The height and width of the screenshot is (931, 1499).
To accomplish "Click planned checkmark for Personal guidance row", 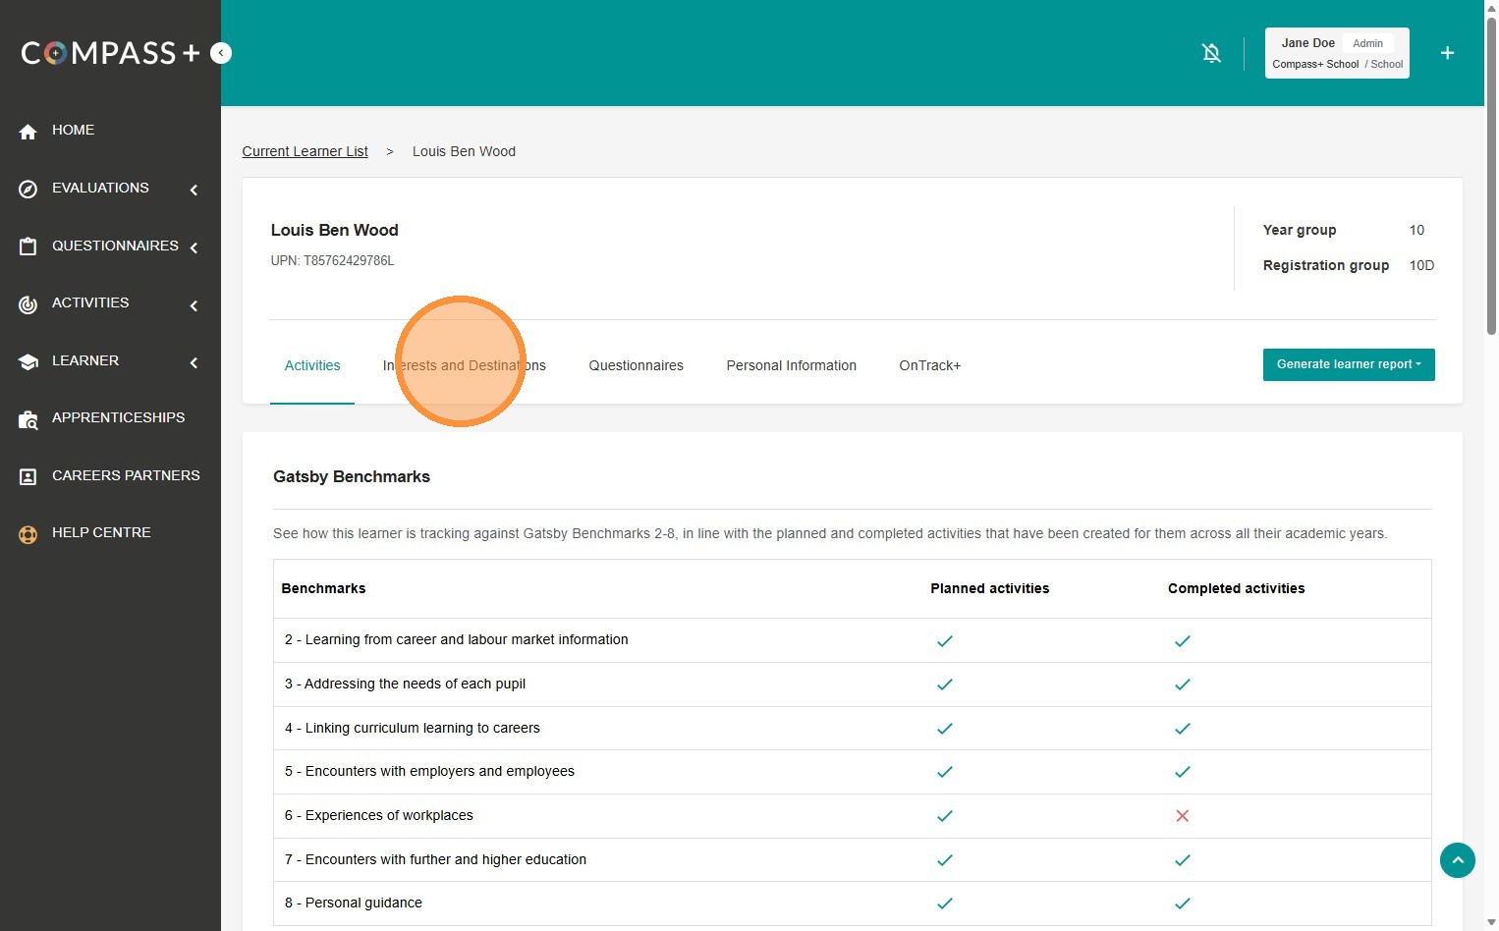I will click(x=945, y=904).
